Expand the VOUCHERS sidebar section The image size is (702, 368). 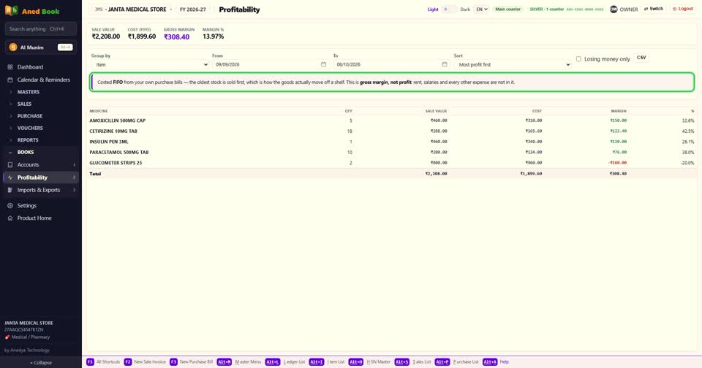coord(40,128)
